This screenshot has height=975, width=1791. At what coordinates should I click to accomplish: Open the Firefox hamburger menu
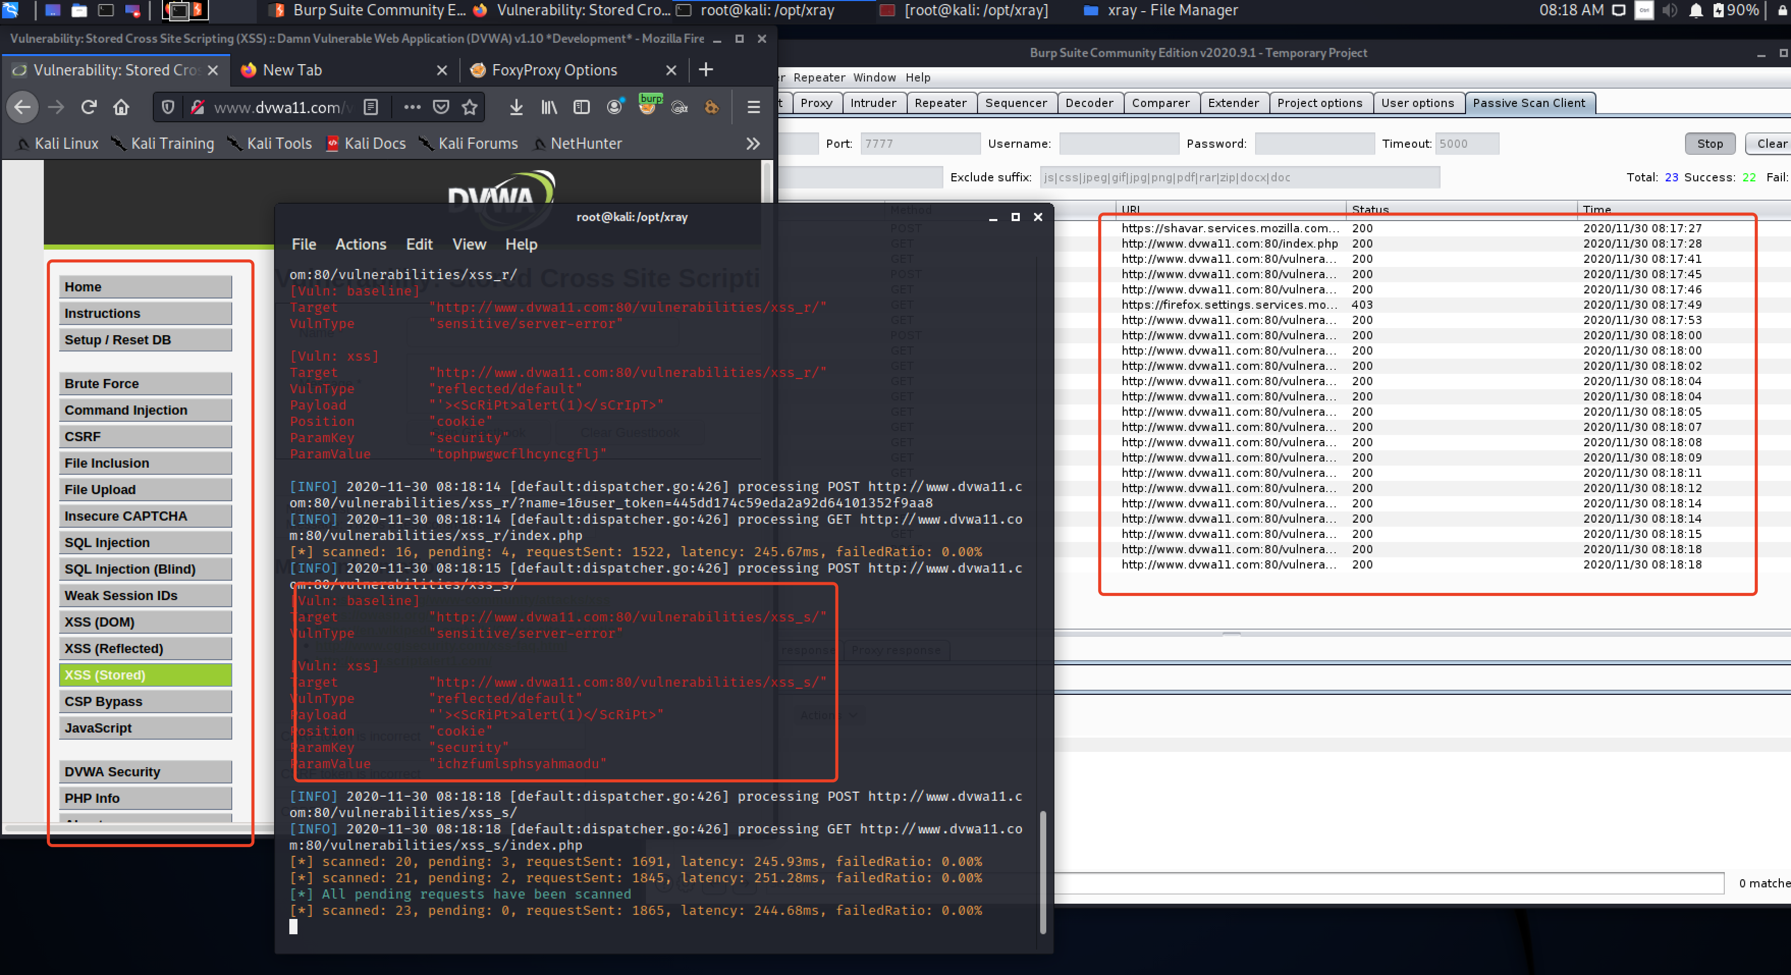[x=753, y=107]
